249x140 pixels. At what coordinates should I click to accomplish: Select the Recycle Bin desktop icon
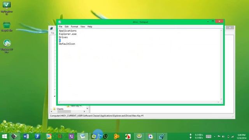pyautogui.click(x=7, y=27)
